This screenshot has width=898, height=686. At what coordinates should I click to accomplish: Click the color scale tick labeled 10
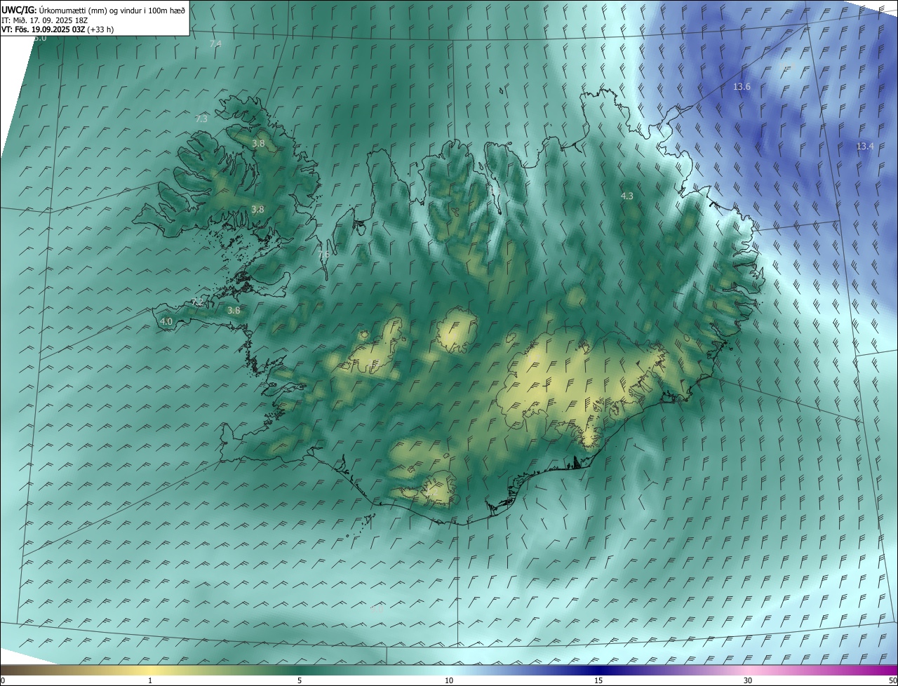449,681
